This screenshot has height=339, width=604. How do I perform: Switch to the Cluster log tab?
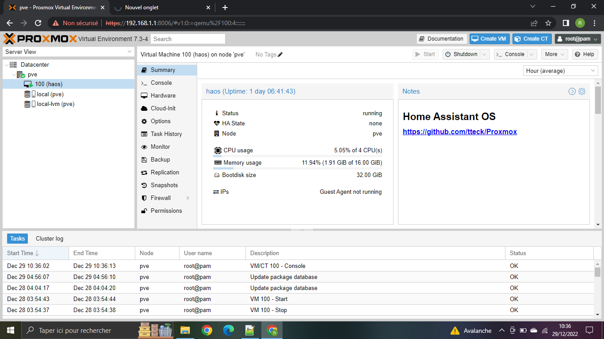pos(50,238)
